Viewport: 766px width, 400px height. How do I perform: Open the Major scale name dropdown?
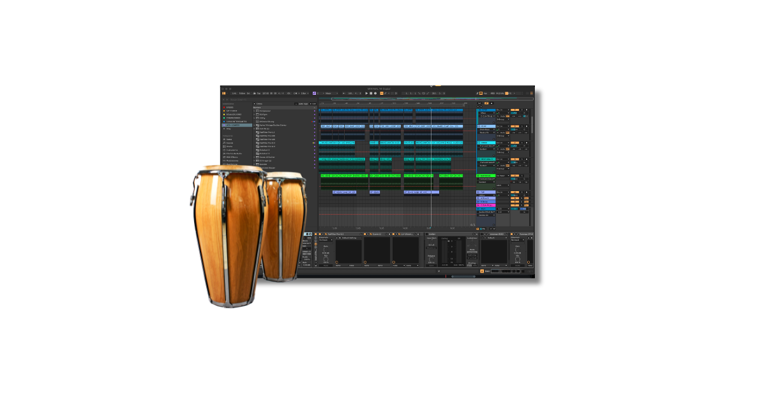[x=331, y=93]
